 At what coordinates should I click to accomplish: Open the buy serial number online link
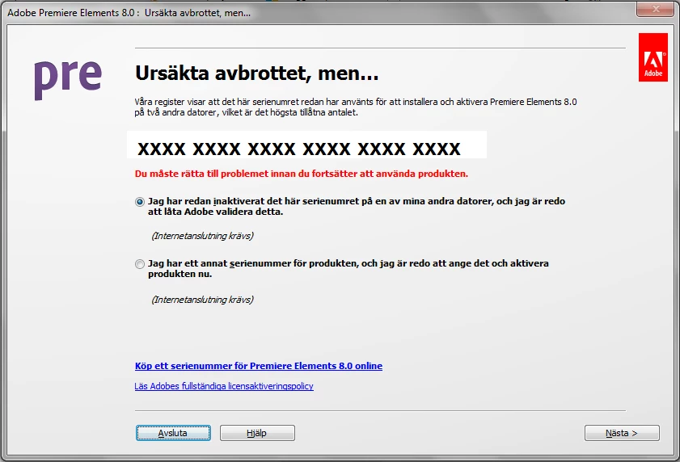[x=259, y=366]
